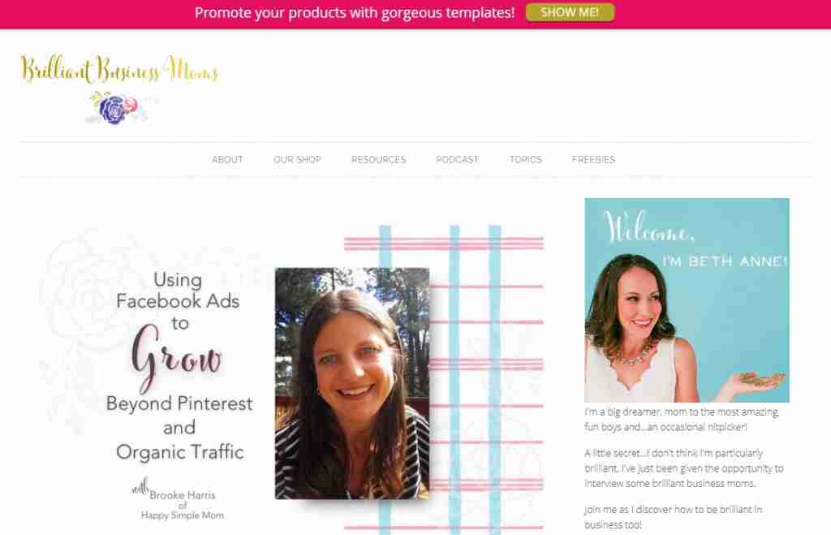The image size is (831, 535).
Task: Click the 'Join me as I discover' text
Action: coord(673,517)
